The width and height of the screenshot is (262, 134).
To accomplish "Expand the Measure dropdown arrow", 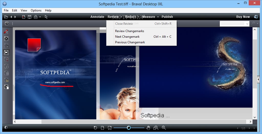I will [x=158, y=17].
